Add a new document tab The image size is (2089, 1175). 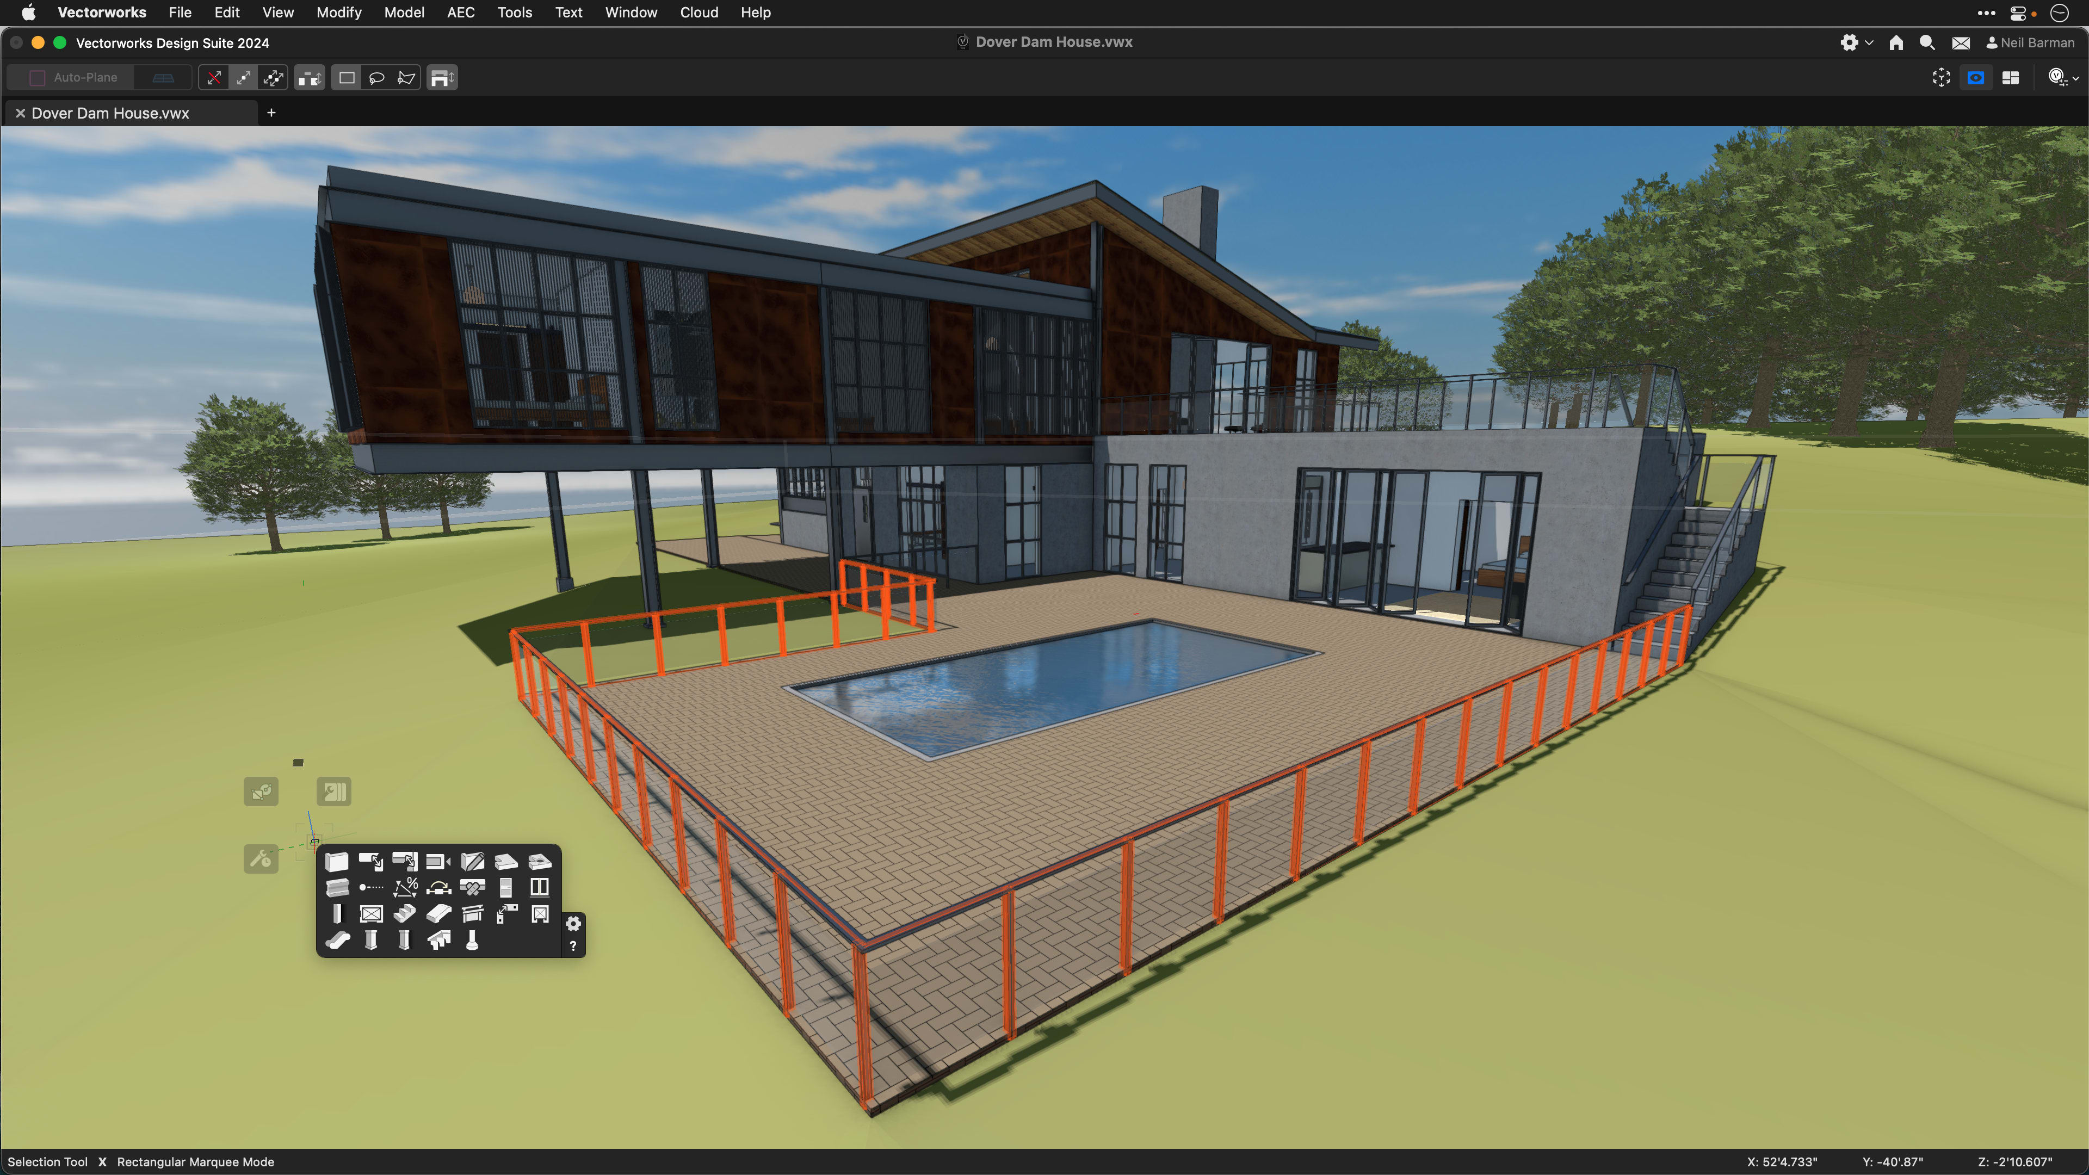pyautogui.click(x=271, y=113)
